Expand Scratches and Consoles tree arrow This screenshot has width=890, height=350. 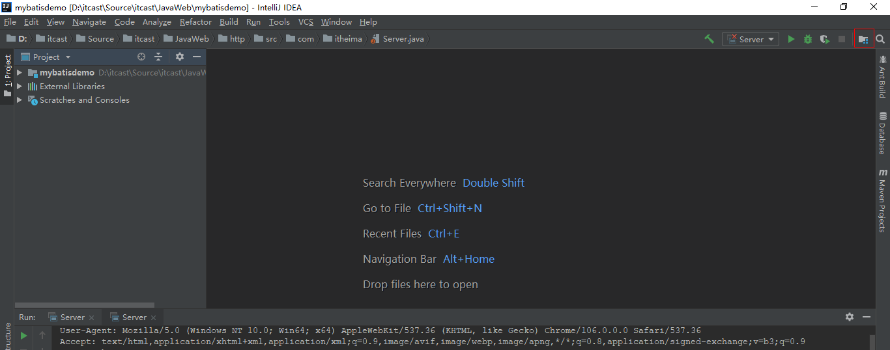click(x=20, y=100)
